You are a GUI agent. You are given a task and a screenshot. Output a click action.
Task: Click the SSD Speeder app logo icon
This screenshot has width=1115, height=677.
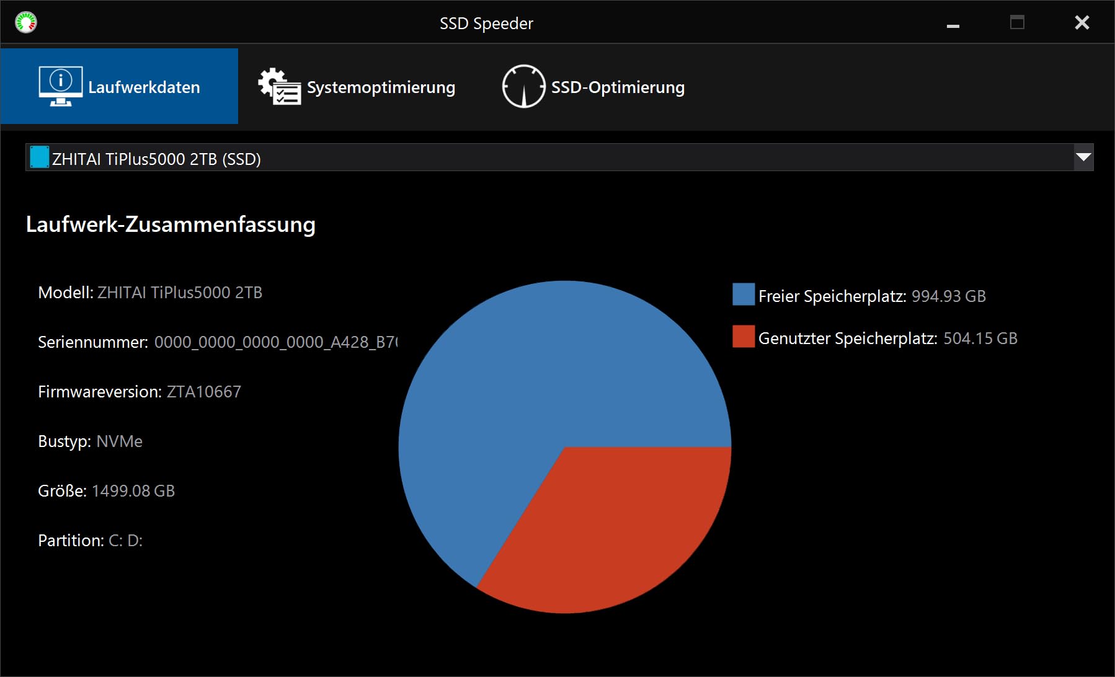[26, 22]
